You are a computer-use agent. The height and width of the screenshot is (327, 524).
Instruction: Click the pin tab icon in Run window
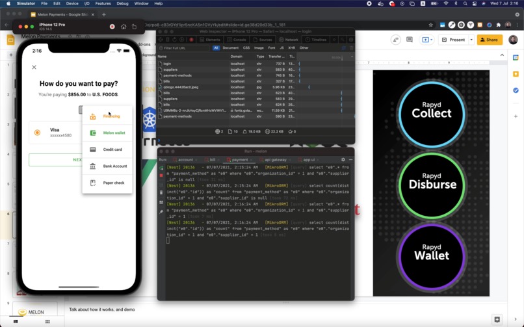[161, 211]
